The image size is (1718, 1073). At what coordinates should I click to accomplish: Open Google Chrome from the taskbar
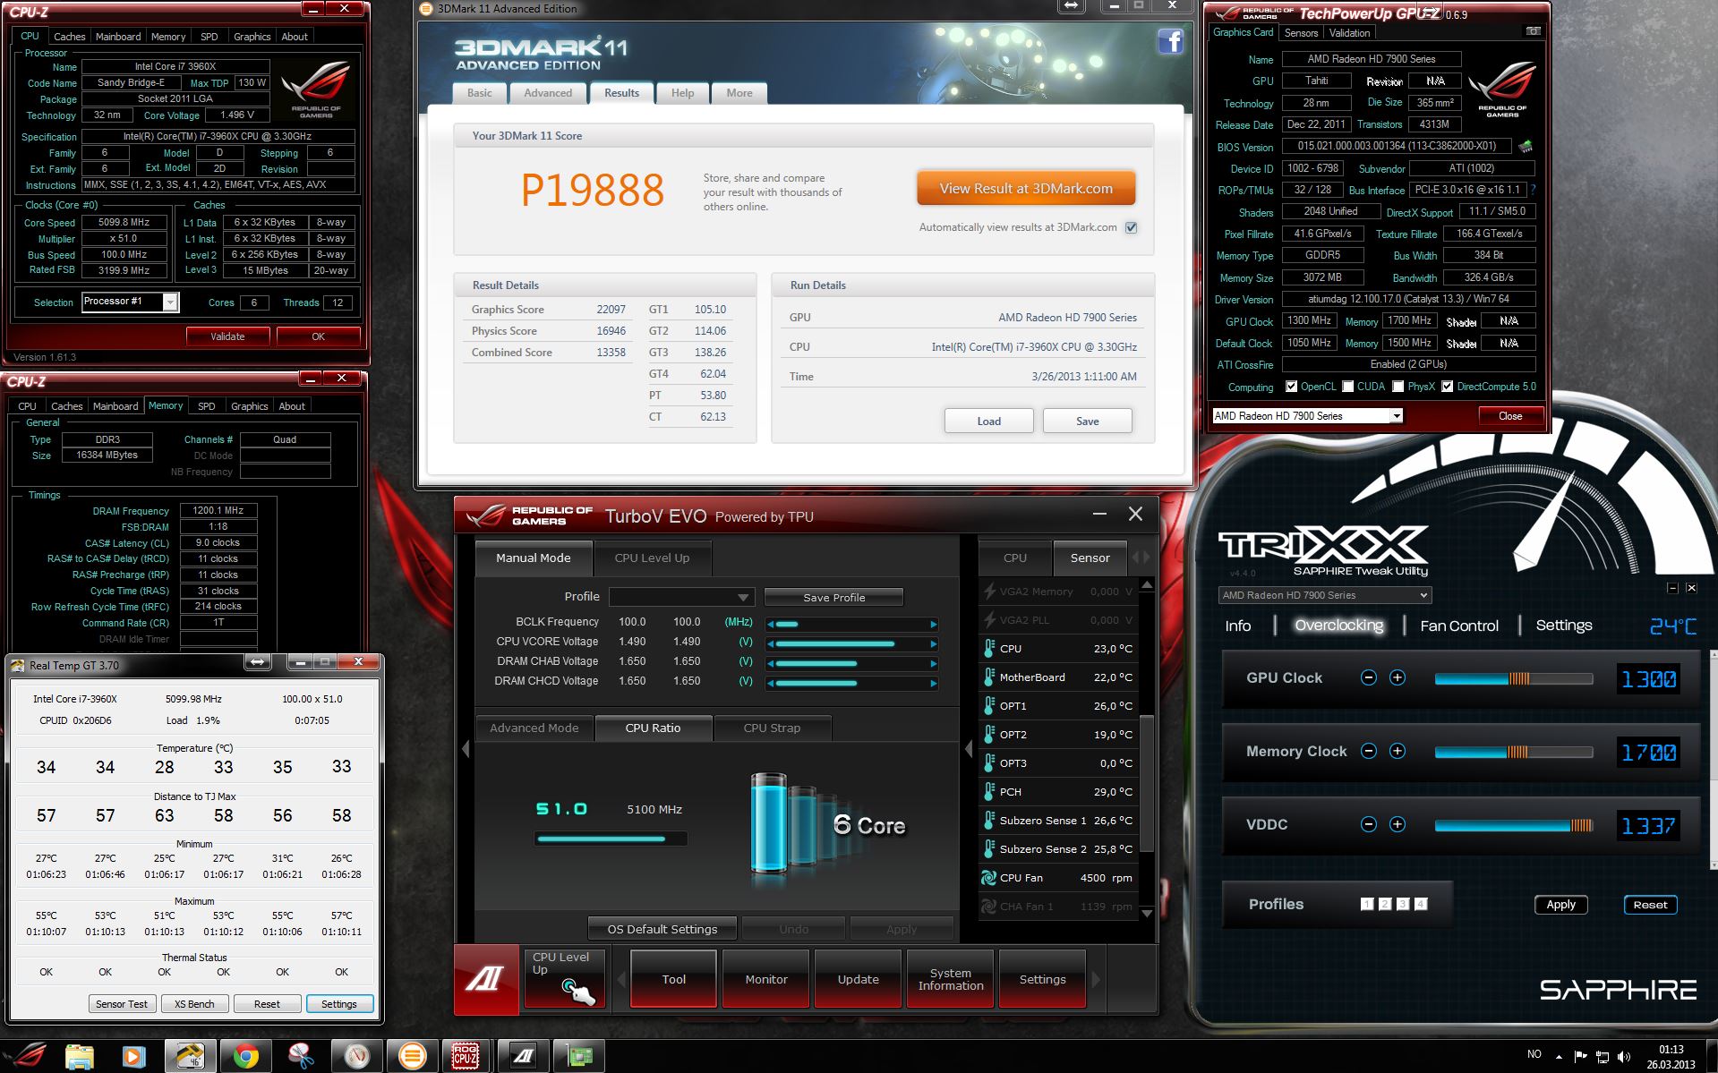[x=246, y=1057]
